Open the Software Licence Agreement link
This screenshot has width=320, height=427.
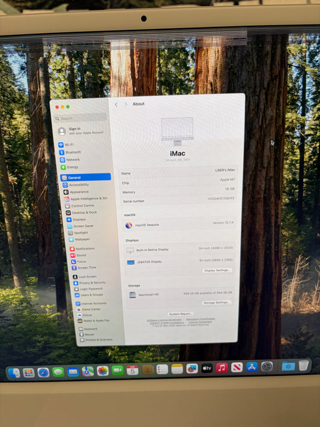coord(165,319)
